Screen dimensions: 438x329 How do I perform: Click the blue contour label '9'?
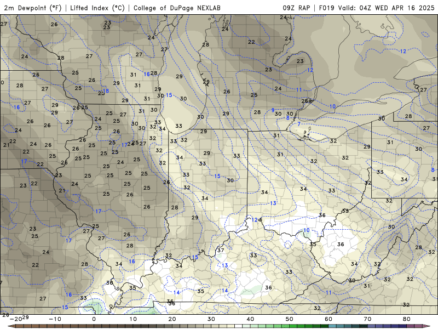pyautogui.click(x=273, y=110)
